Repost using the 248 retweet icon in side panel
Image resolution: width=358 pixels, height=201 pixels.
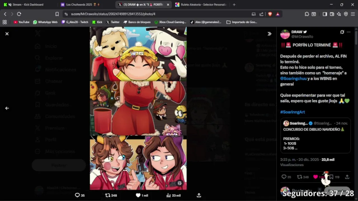300,177
